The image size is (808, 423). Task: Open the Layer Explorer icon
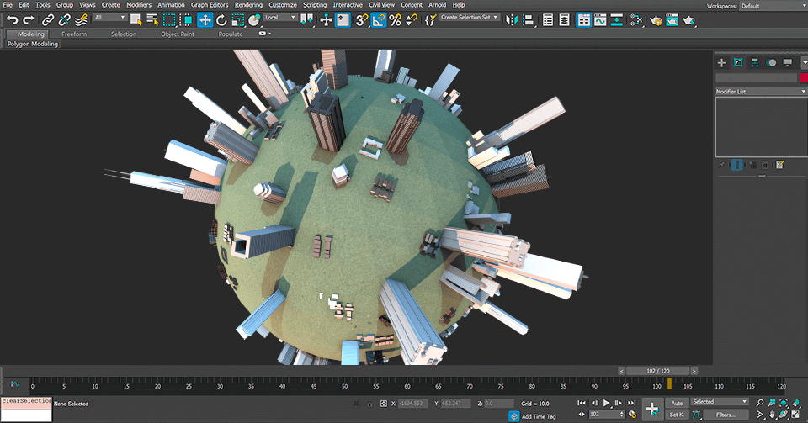(x=564, y=20)
